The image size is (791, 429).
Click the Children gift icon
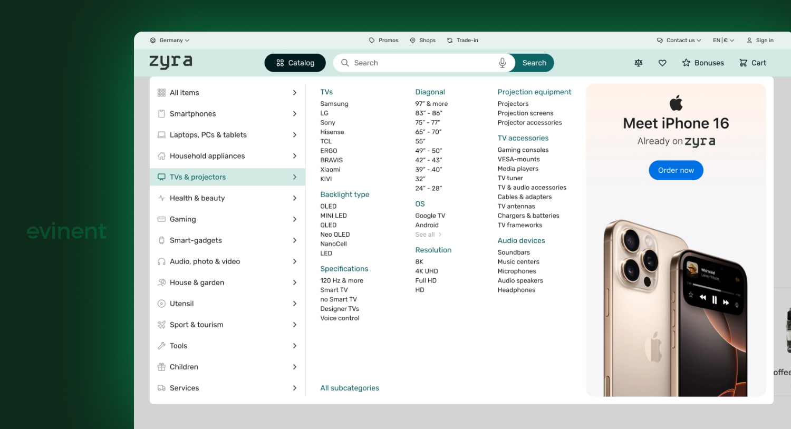[161, 367]
